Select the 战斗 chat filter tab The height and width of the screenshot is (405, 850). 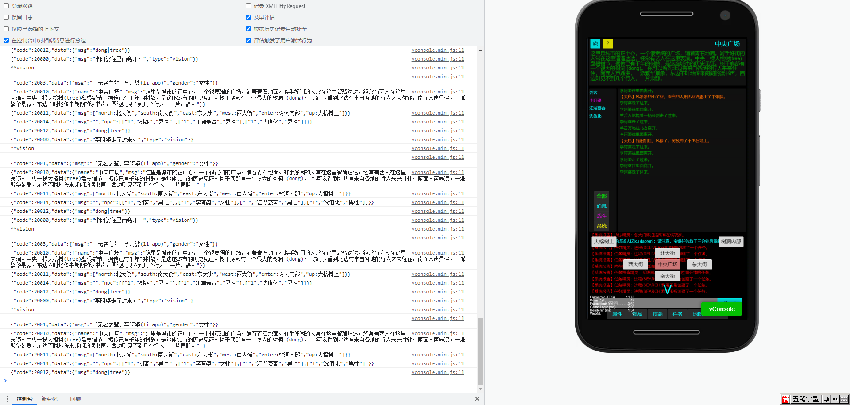point(602,216)
